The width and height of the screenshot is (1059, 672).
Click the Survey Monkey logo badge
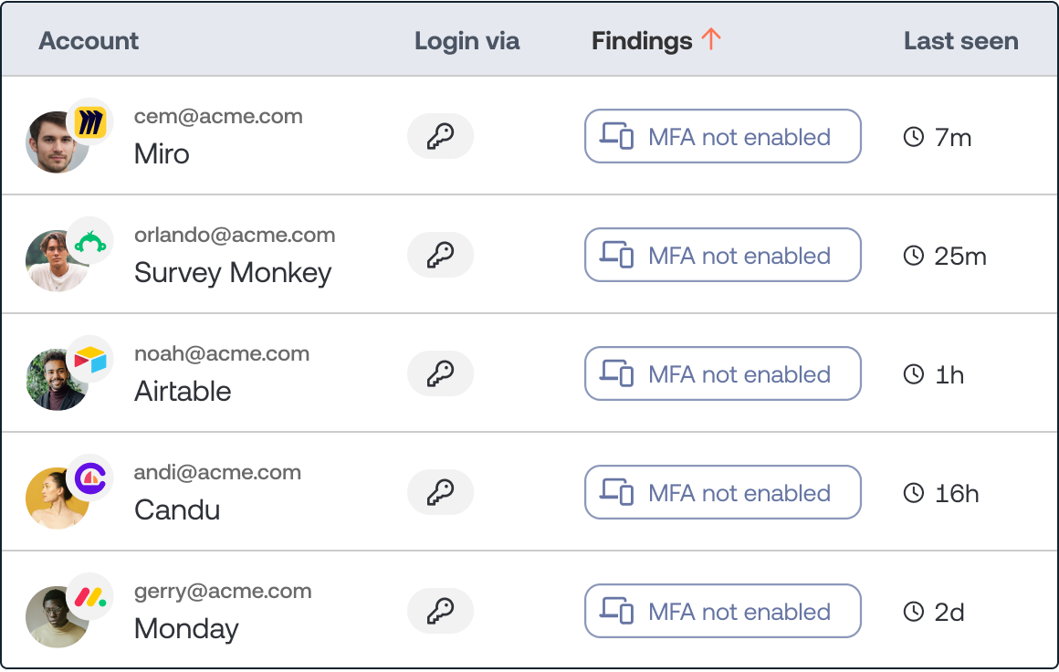pos(89,241)
